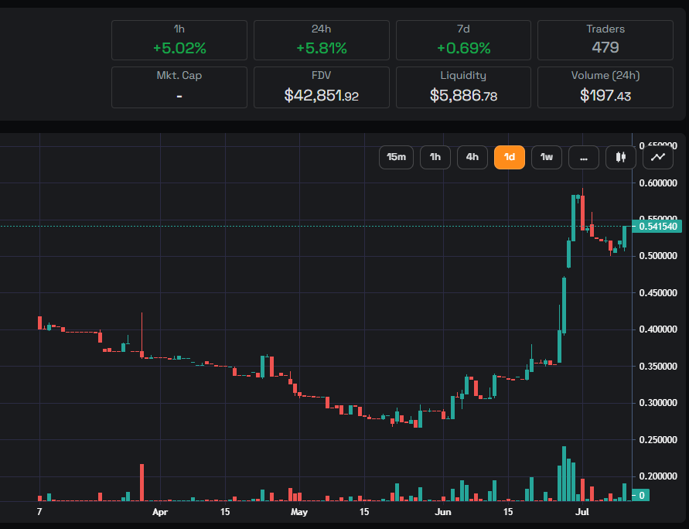The image size is (689, 529).
Task: Click the 0.600000 price axis label
Action: point(658,183)
